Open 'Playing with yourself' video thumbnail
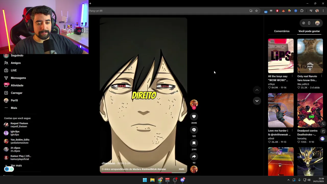The height and width of the screenshot is (184, 327). [281, 162]
